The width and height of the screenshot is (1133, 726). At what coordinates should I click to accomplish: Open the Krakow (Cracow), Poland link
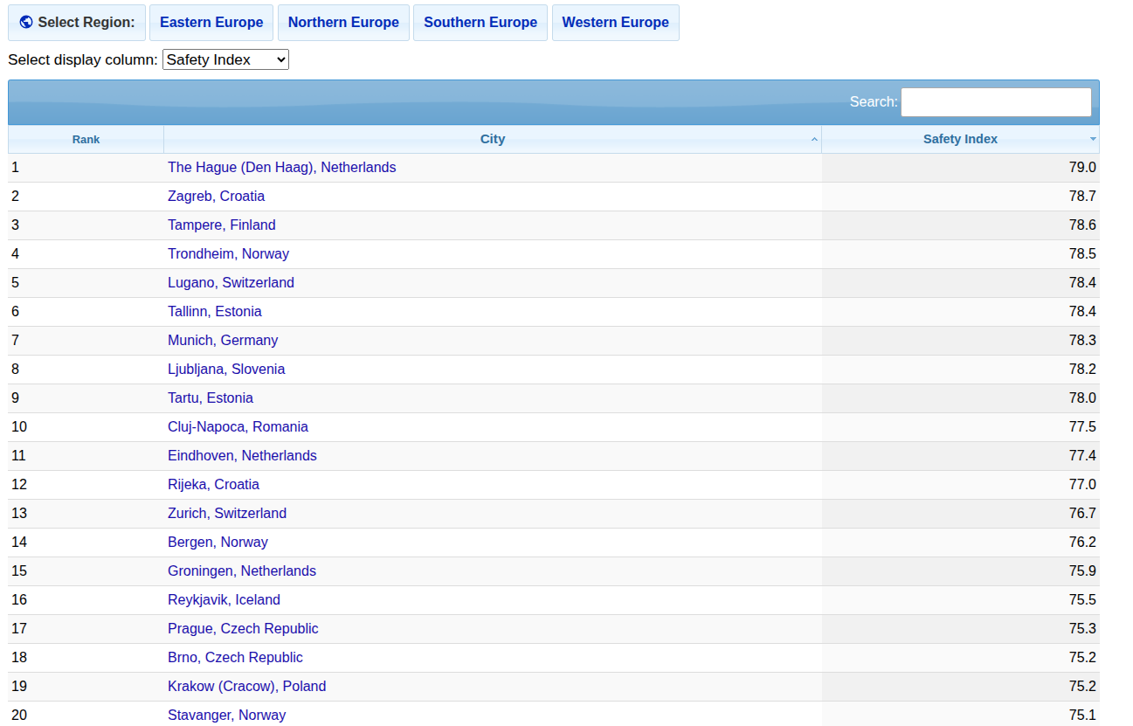[x=246, y=687]
